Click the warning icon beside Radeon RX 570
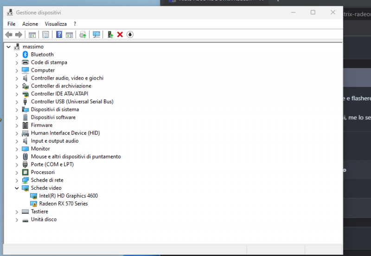Viewport: 371px width, 256px height. 33,204
